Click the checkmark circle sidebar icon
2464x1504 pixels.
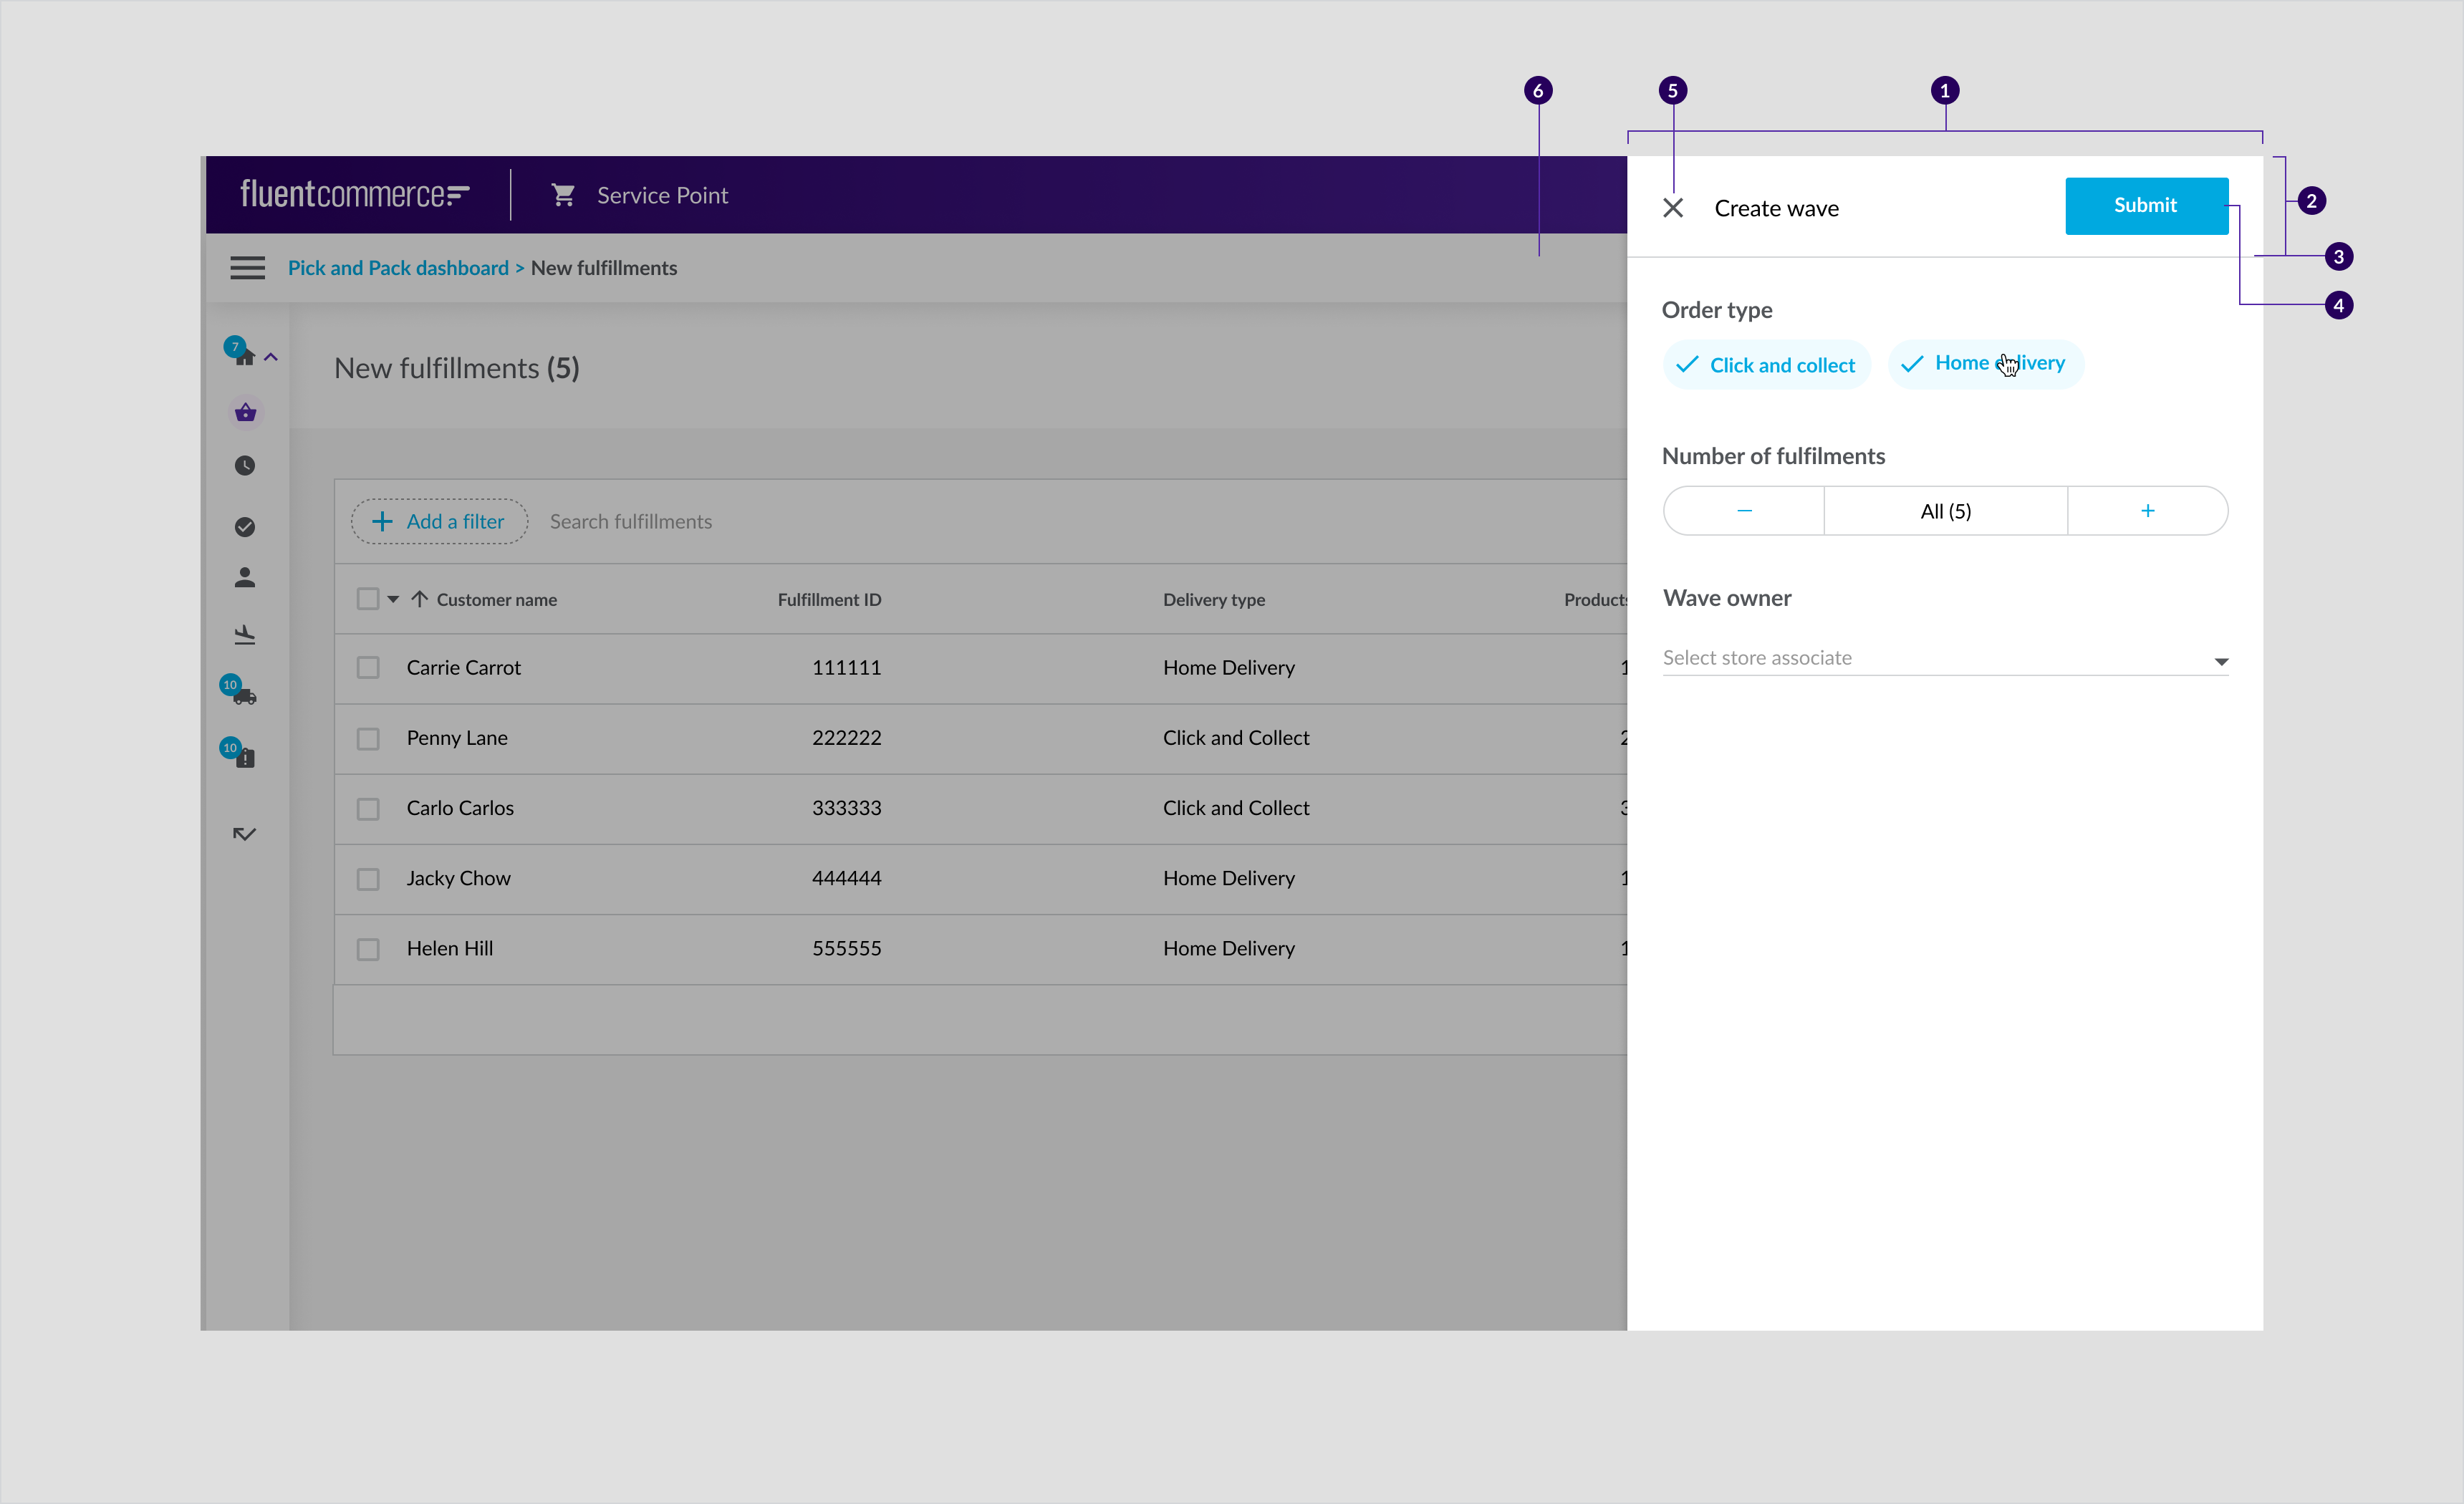pyautogui.click(x=245, y=527)
